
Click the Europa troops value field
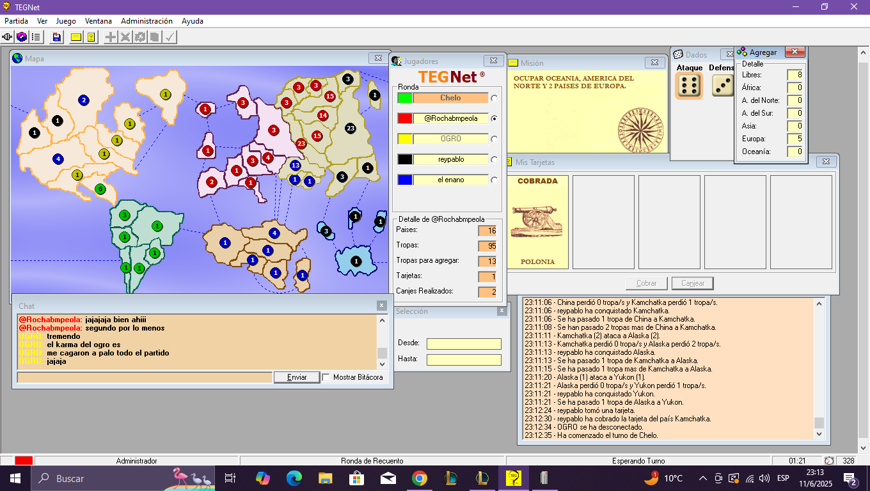coord(795,139)
